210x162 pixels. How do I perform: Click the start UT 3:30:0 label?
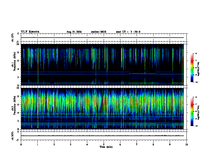tap(128, 32)
